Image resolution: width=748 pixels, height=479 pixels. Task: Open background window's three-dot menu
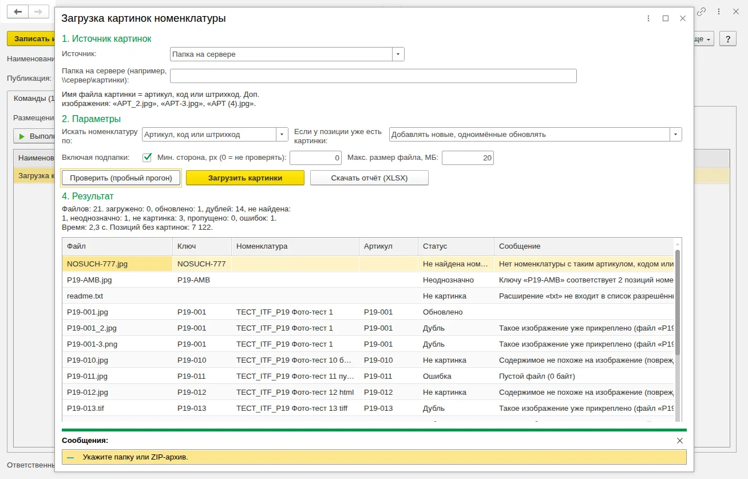(x=719, y=11)
